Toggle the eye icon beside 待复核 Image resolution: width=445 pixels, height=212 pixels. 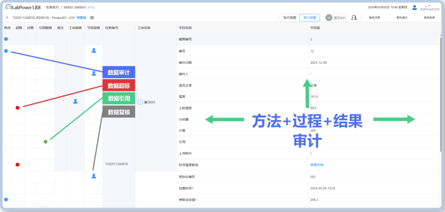[x=92, y=18]
